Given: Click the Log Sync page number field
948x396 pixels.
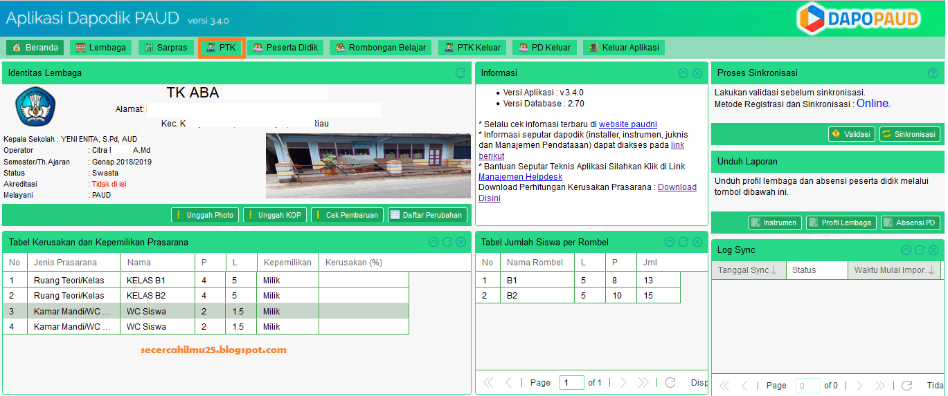Looking at the screenshot, I should (808, 386).
